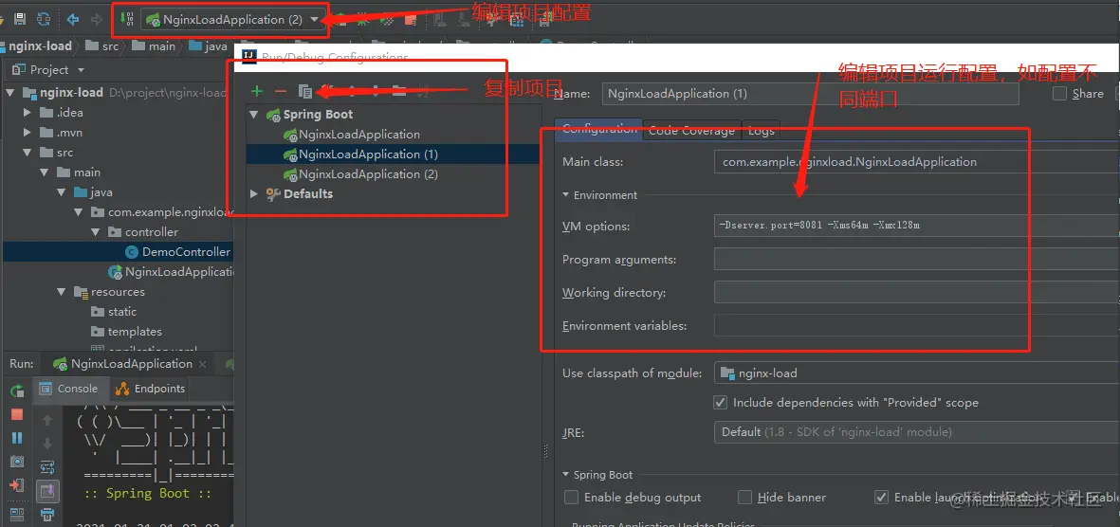
Task: Click the Main class field
Action: (x=916, y=162)
